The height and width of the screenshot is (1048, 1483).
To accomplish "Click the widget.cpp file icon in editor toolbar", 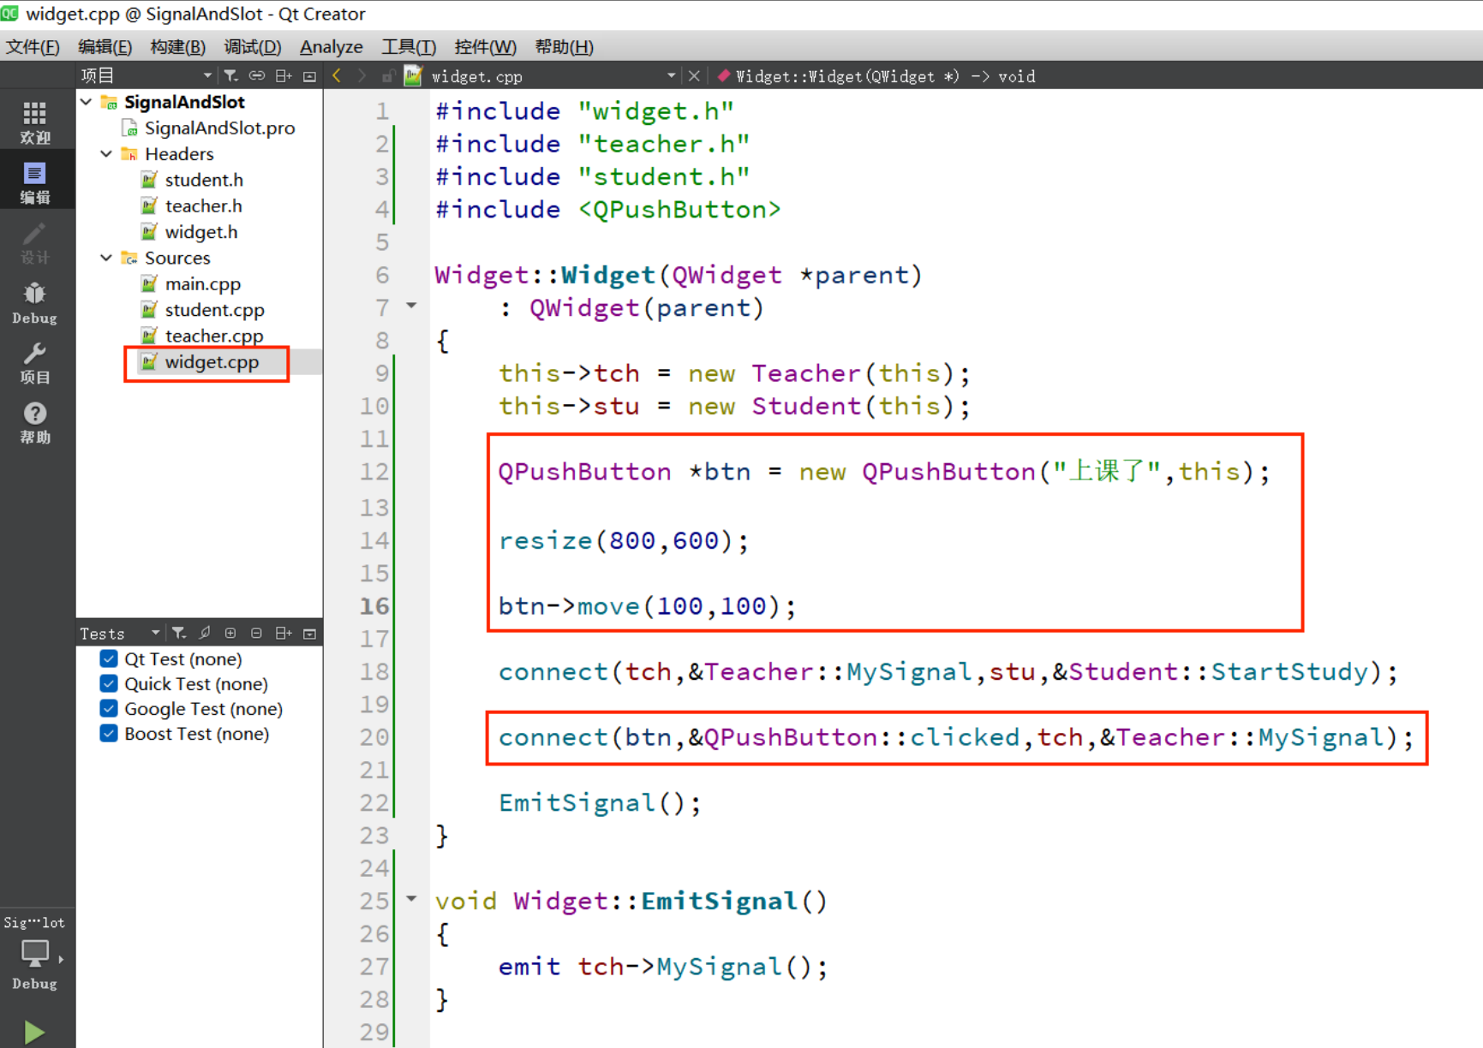I will pos(413,76).
